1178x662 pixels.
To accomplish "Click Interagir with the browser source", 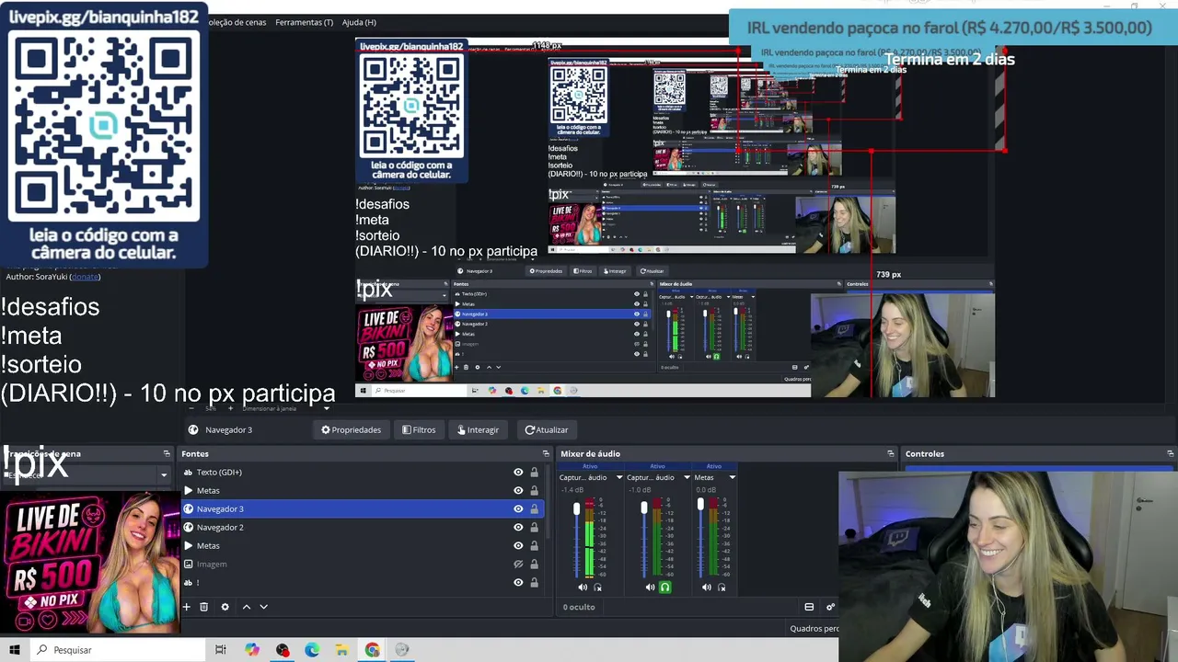I will click(478, 429).
